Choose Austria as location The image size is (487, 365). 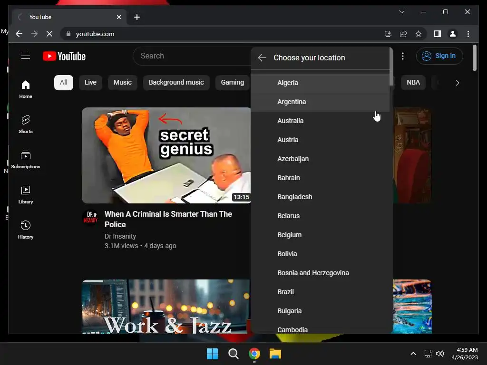pos(320,140)
